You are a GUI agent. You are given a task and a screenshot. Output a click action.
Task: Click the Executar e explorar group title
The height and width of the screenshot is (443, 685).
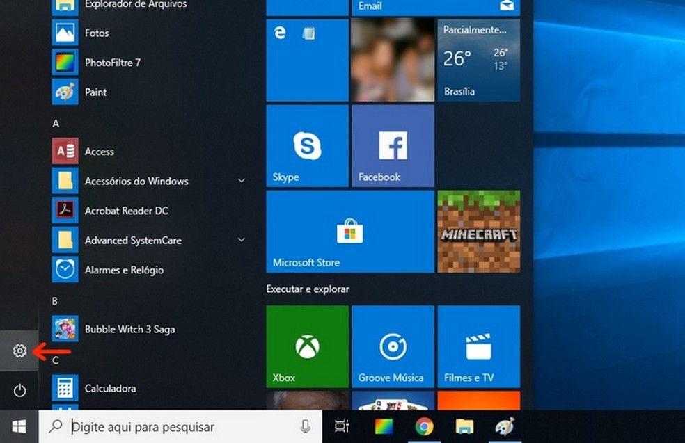click(x=308, y=289)
